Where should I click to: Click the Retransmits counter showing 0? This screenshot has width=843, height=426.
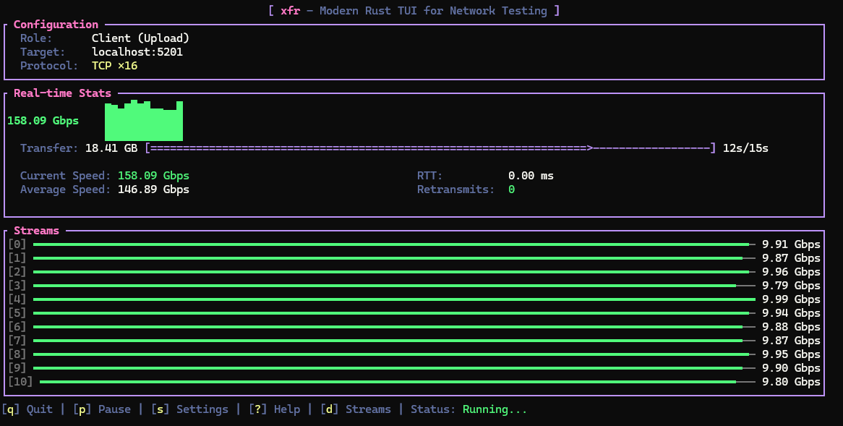click(x=511, y=189)
